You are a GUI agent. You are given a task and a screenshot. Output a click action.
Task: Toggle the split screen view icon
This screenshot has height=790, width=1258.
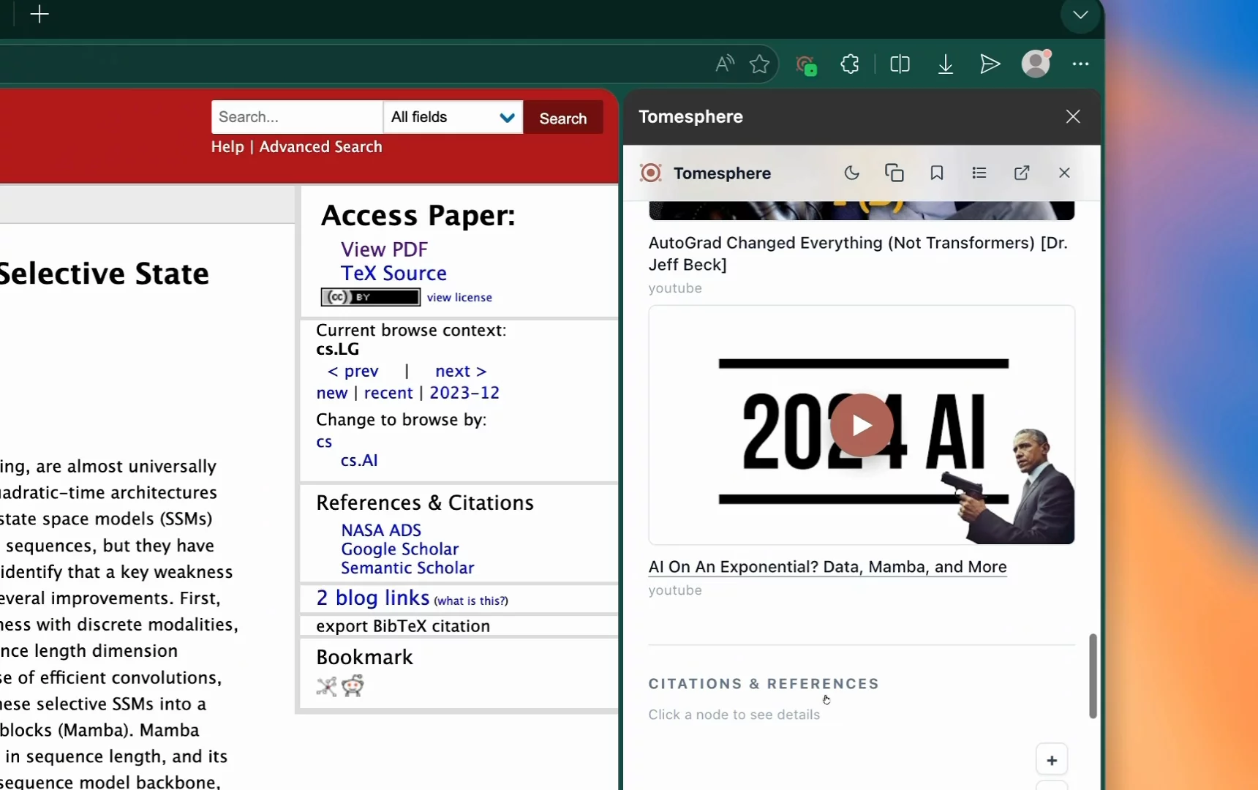point(900,64)
